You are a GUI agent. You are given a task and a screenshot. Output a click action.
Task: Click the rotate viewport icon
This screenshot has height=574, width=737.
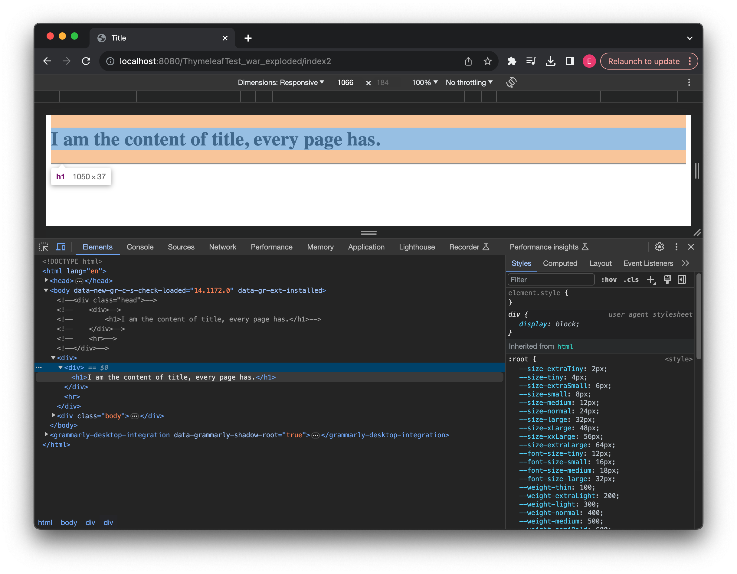tap(511, 82)
